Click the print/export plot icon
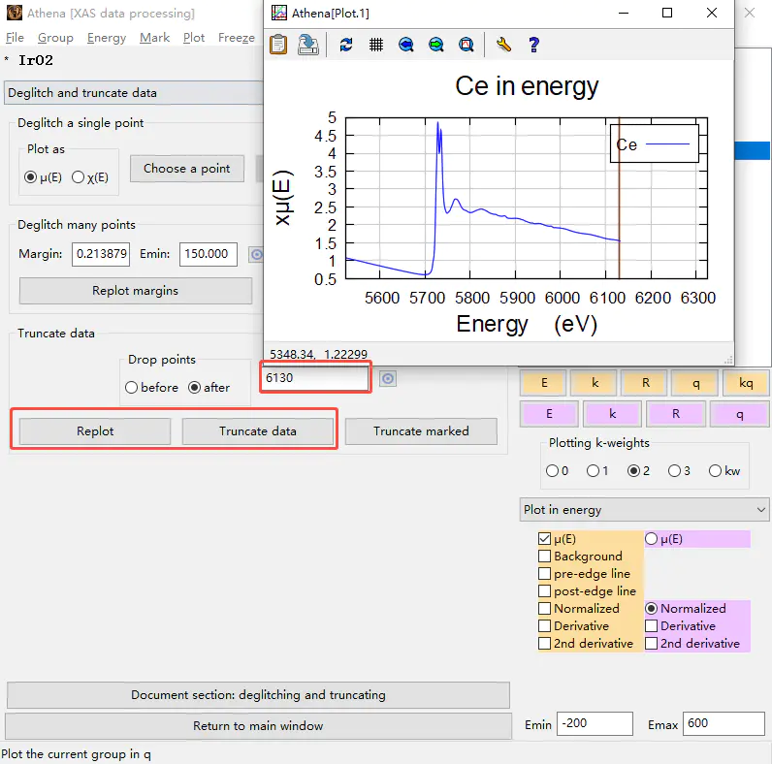772x764 pixels. pyautogui.click(x=308, y=45)
